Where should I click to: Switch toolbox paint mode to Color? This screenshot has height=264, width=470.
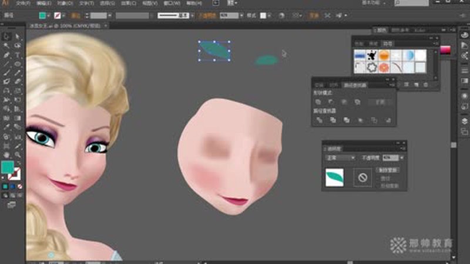click(x=5, y=187)
